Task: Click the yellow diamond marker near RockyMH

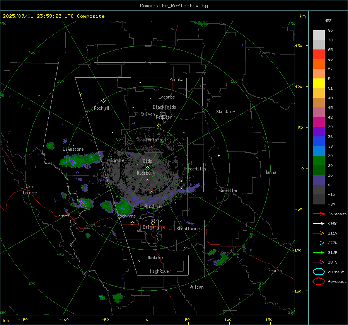Action: tap(103, 101)
